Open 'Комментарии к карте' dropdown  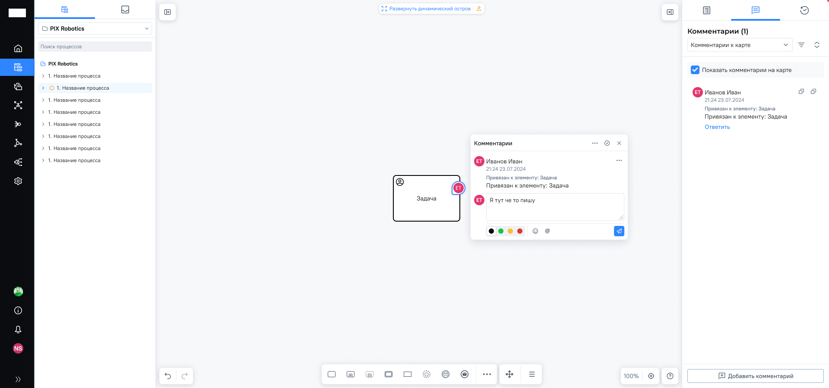pyautogui.click(x=740, y=45)
